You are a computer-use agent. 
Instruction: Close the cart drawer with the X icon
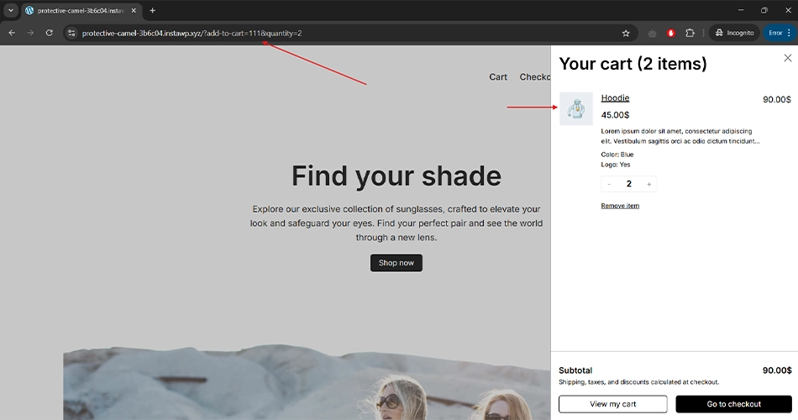pos(787,58)
